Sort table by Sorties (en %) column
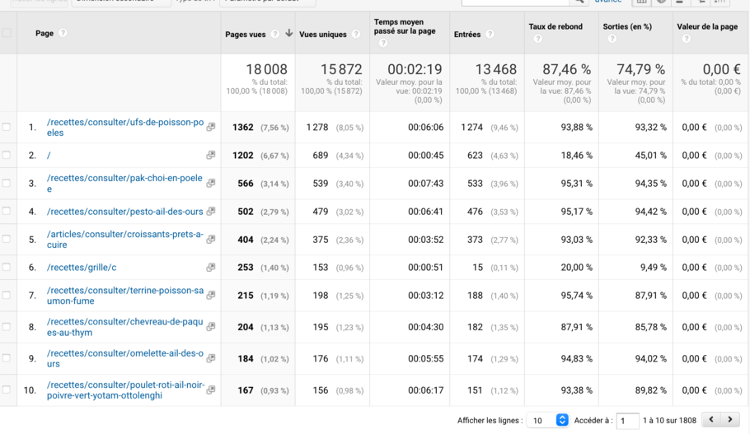The height and width of the screenshot is (434, 750). [x=626, y=27]
